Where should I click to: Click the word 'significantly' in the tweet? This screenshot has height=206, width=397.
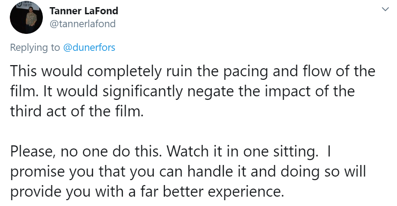(142, 91)
